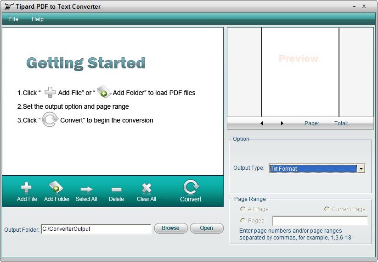Expand the Output Type dropdown arrow
This screenshot has width=378, height=262.
click(x=361, y=168)
